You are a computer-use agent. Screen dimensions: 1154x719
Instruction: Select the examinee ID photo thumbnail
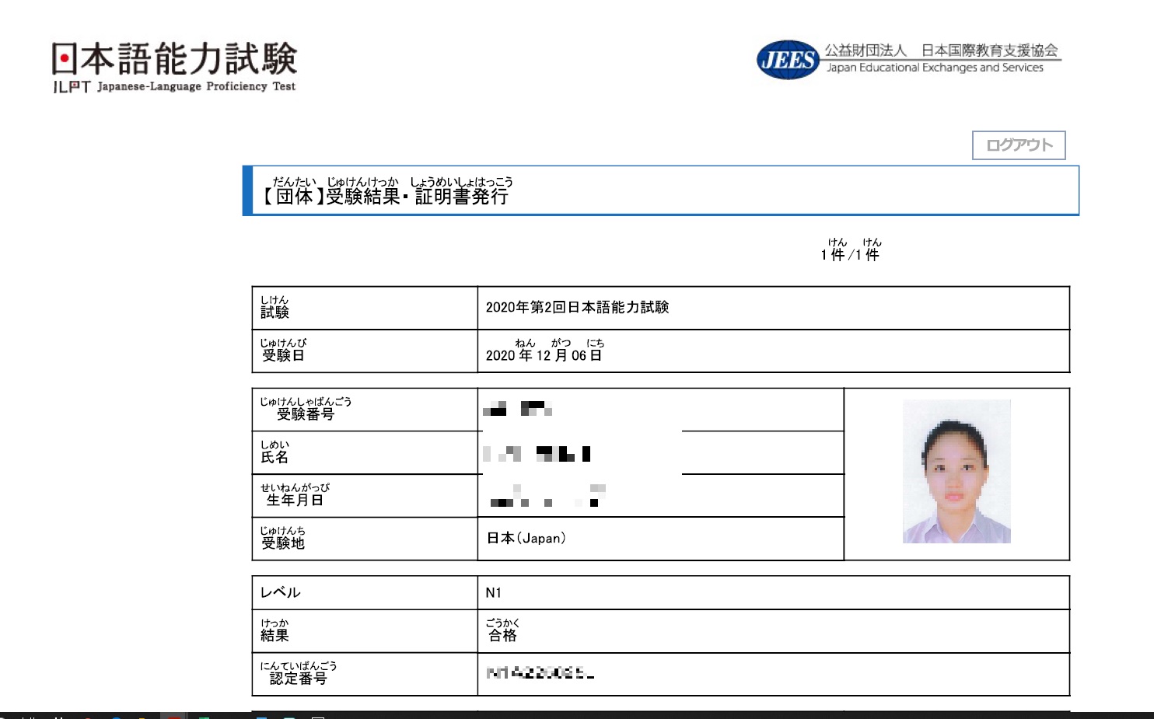(956, 471)
